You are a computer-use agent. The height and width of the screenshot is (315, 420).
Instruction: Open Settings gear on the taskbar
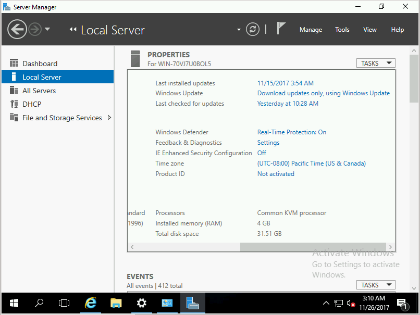(141, 303)
